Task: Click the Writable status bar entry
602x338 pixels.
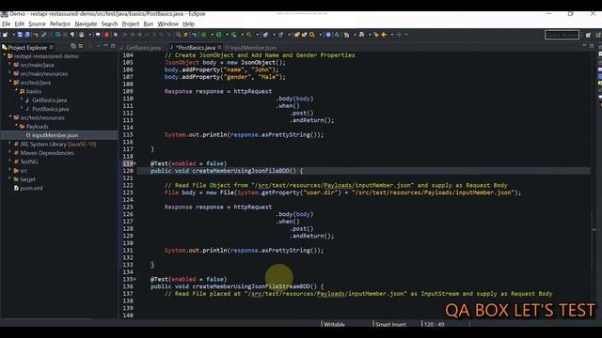Action: (x=334, y=324)
